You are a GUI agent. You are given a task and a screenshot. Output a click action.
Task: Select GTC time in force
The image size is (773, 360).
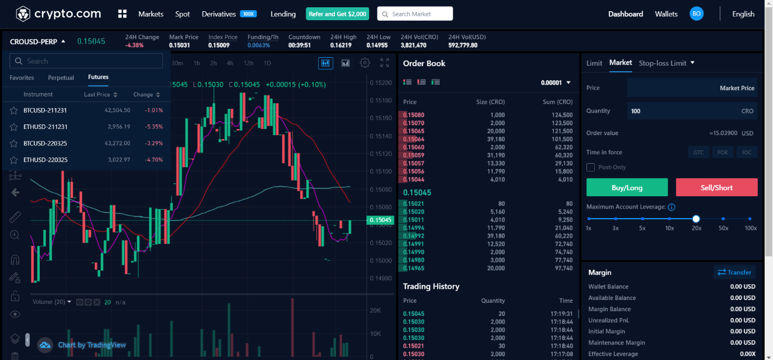[699, 152]
